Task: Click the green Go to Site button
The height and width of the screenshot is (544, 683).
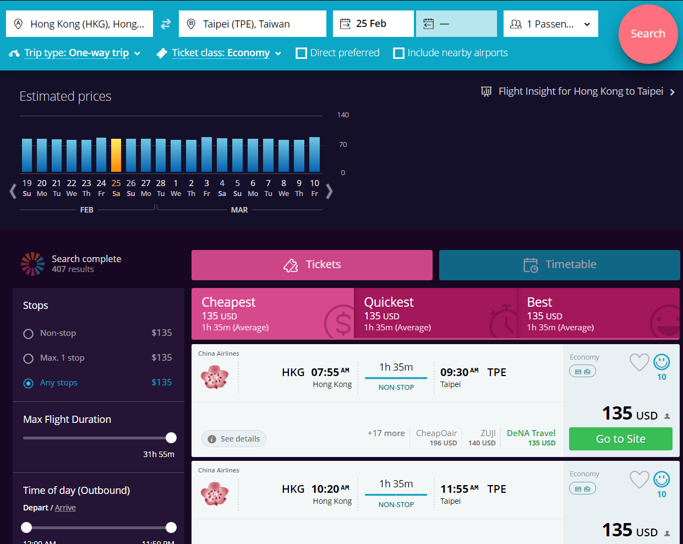Action: pyautogui.click(x=620, y=439)
